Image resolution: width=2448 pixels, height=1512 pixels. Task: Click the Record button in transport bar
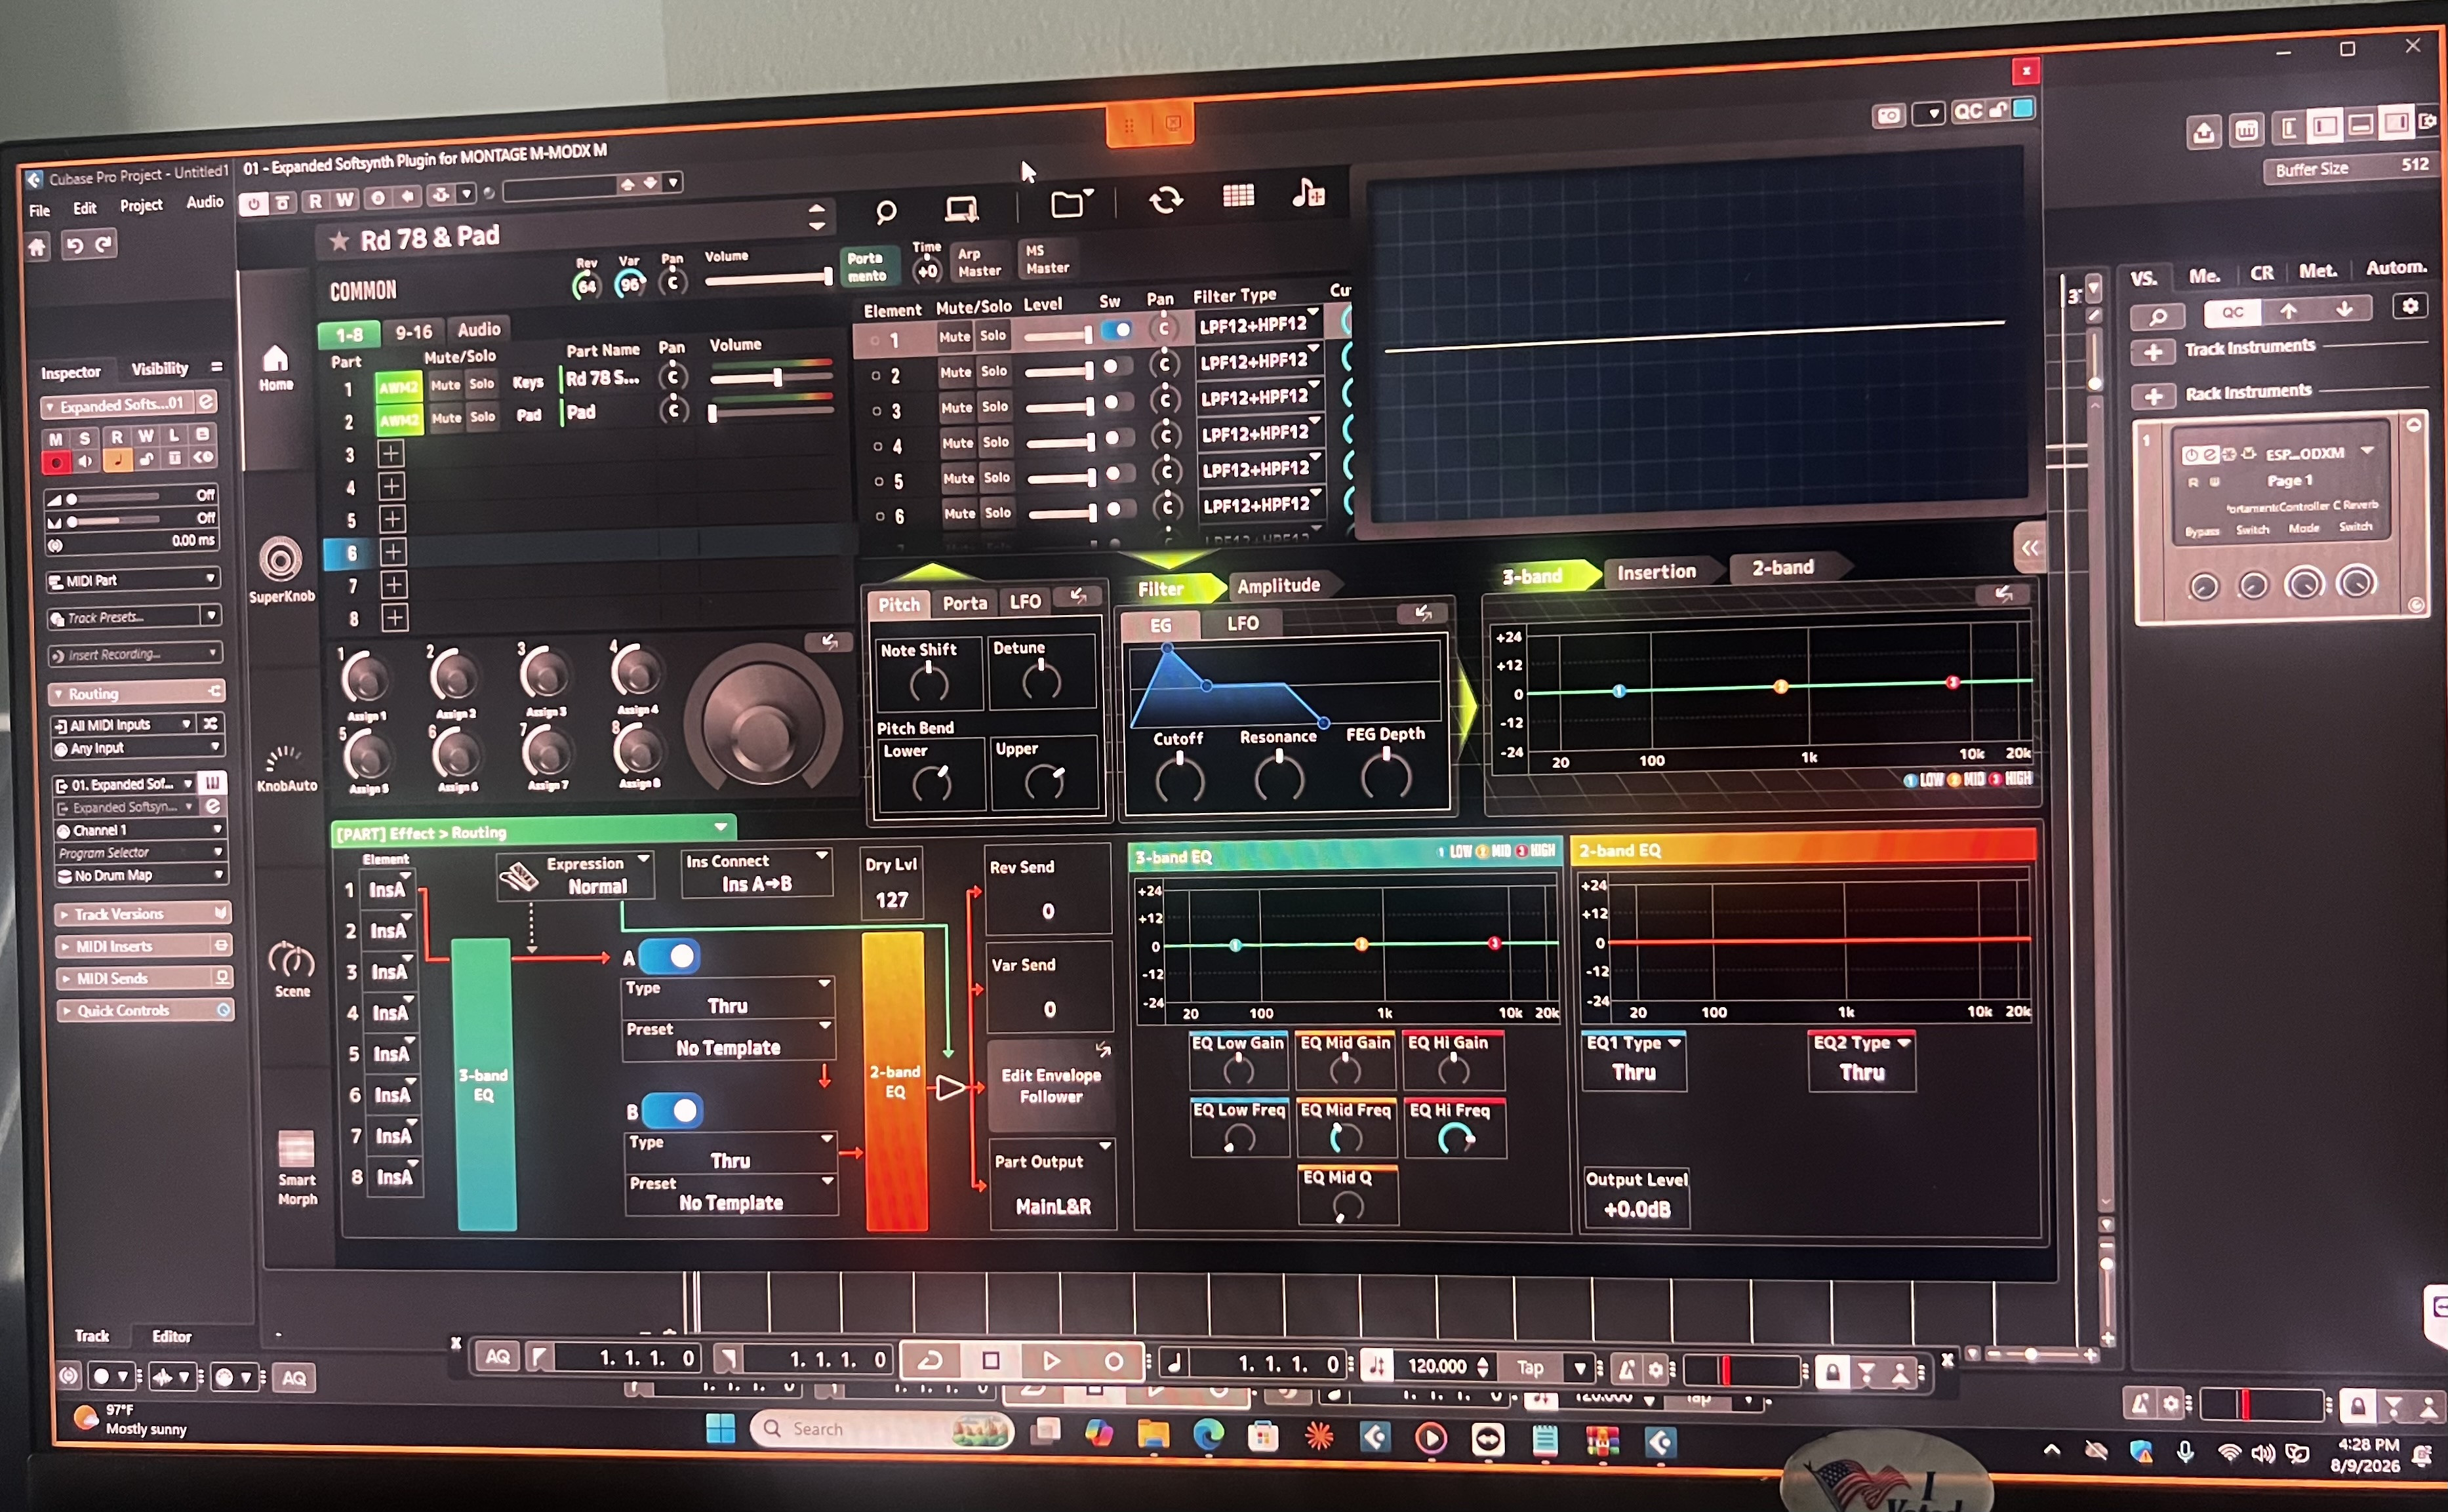coord(1113,1361)
